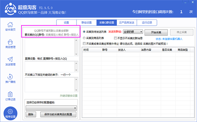Open 发送管理 paper plane icon
This screenshot has width=197, height=122.
tap(10, 59)
